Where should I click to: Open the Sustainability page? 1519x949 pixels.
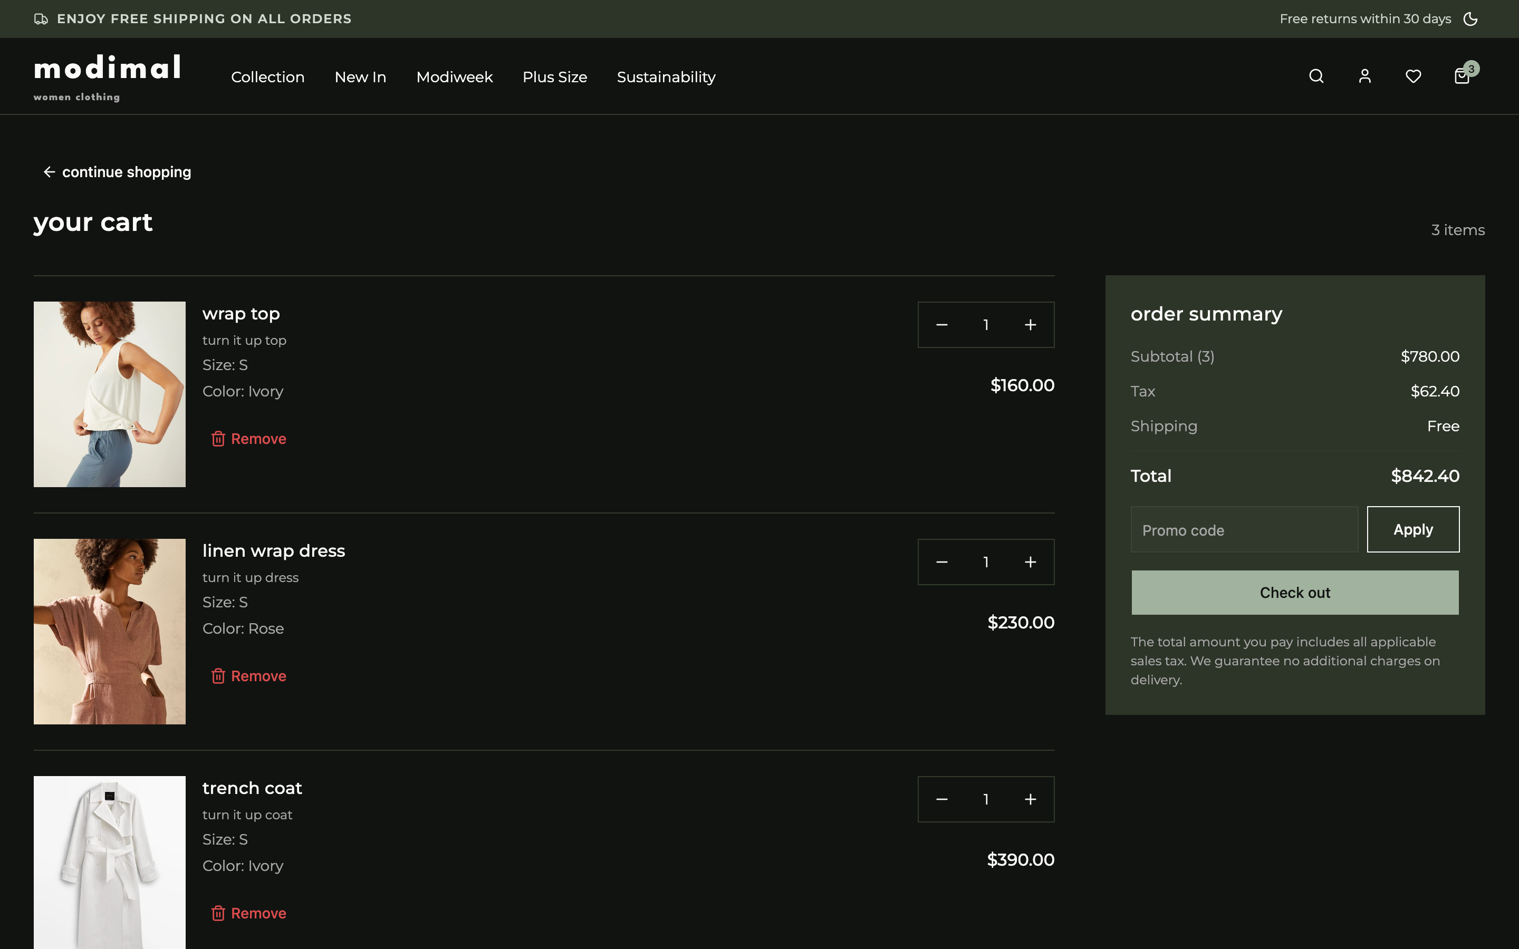click(x=666, y=77)
